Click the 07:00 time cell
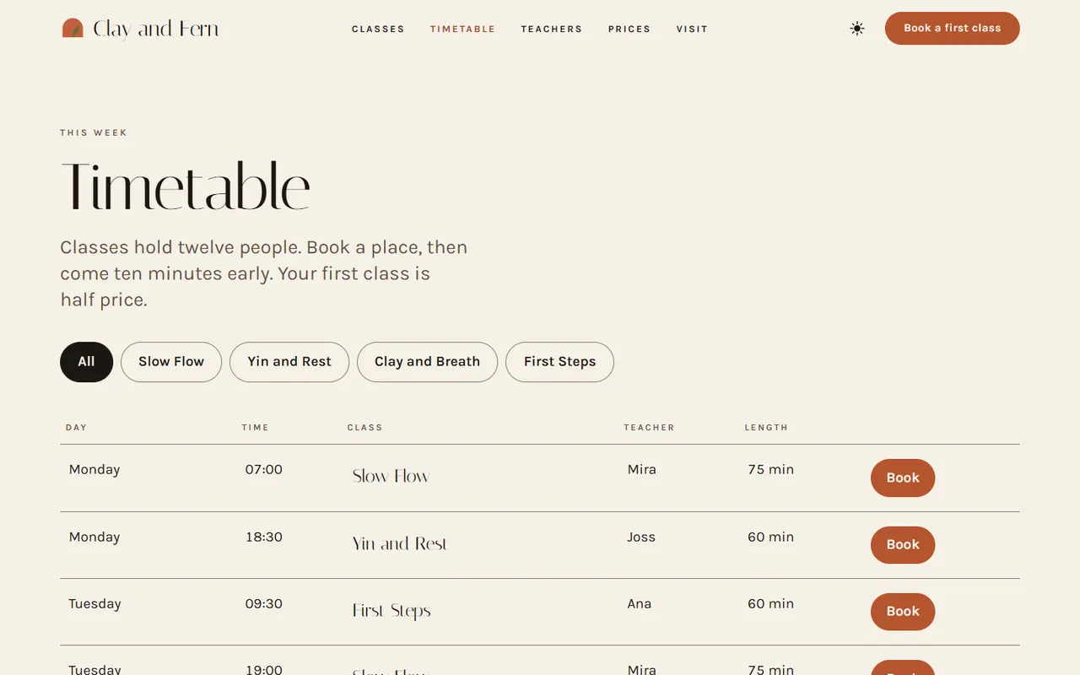Screen dimensions: 1080x675 pos(264,469)
